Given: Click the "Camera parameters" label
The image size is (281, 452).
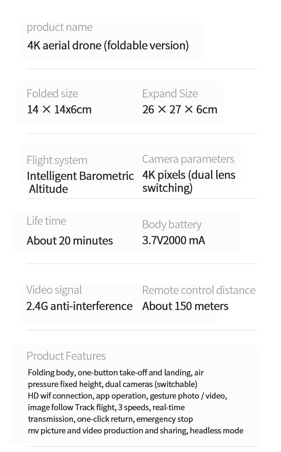Looking at the screenshot, I should 188,159.
